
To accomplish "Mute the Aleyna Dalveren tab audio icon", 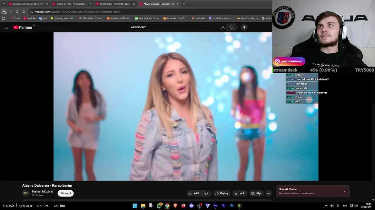I will (173, 4).
